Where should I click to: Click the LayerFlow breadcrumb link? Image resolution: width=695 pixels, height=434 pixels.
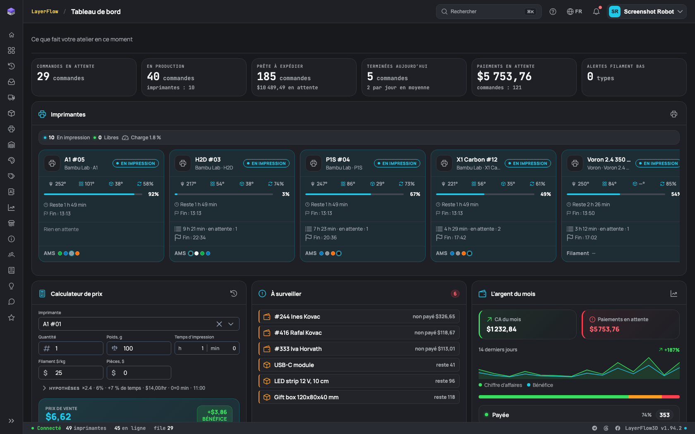click(45, 12)
